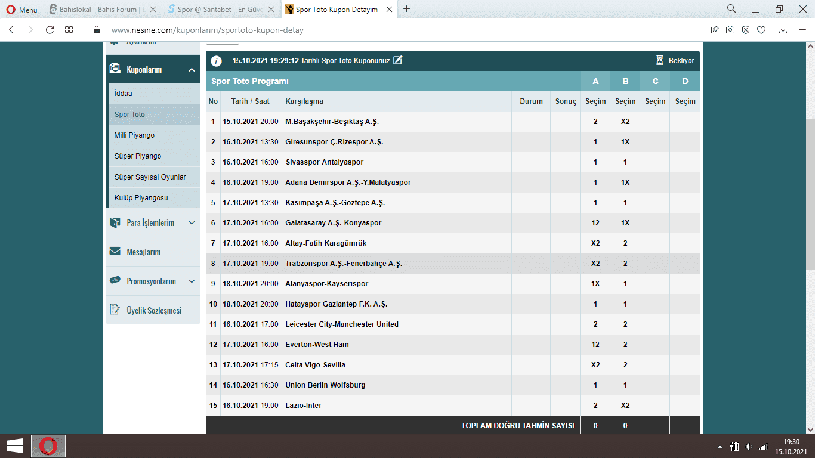Open a new tab with the plus button
815x458 pixels.
[407, 9]
